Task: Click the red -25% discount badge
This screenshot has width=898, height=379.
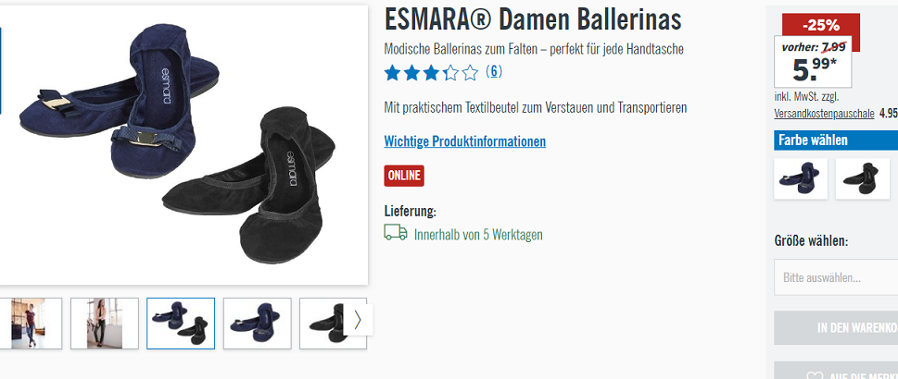Action: [821, 24]
